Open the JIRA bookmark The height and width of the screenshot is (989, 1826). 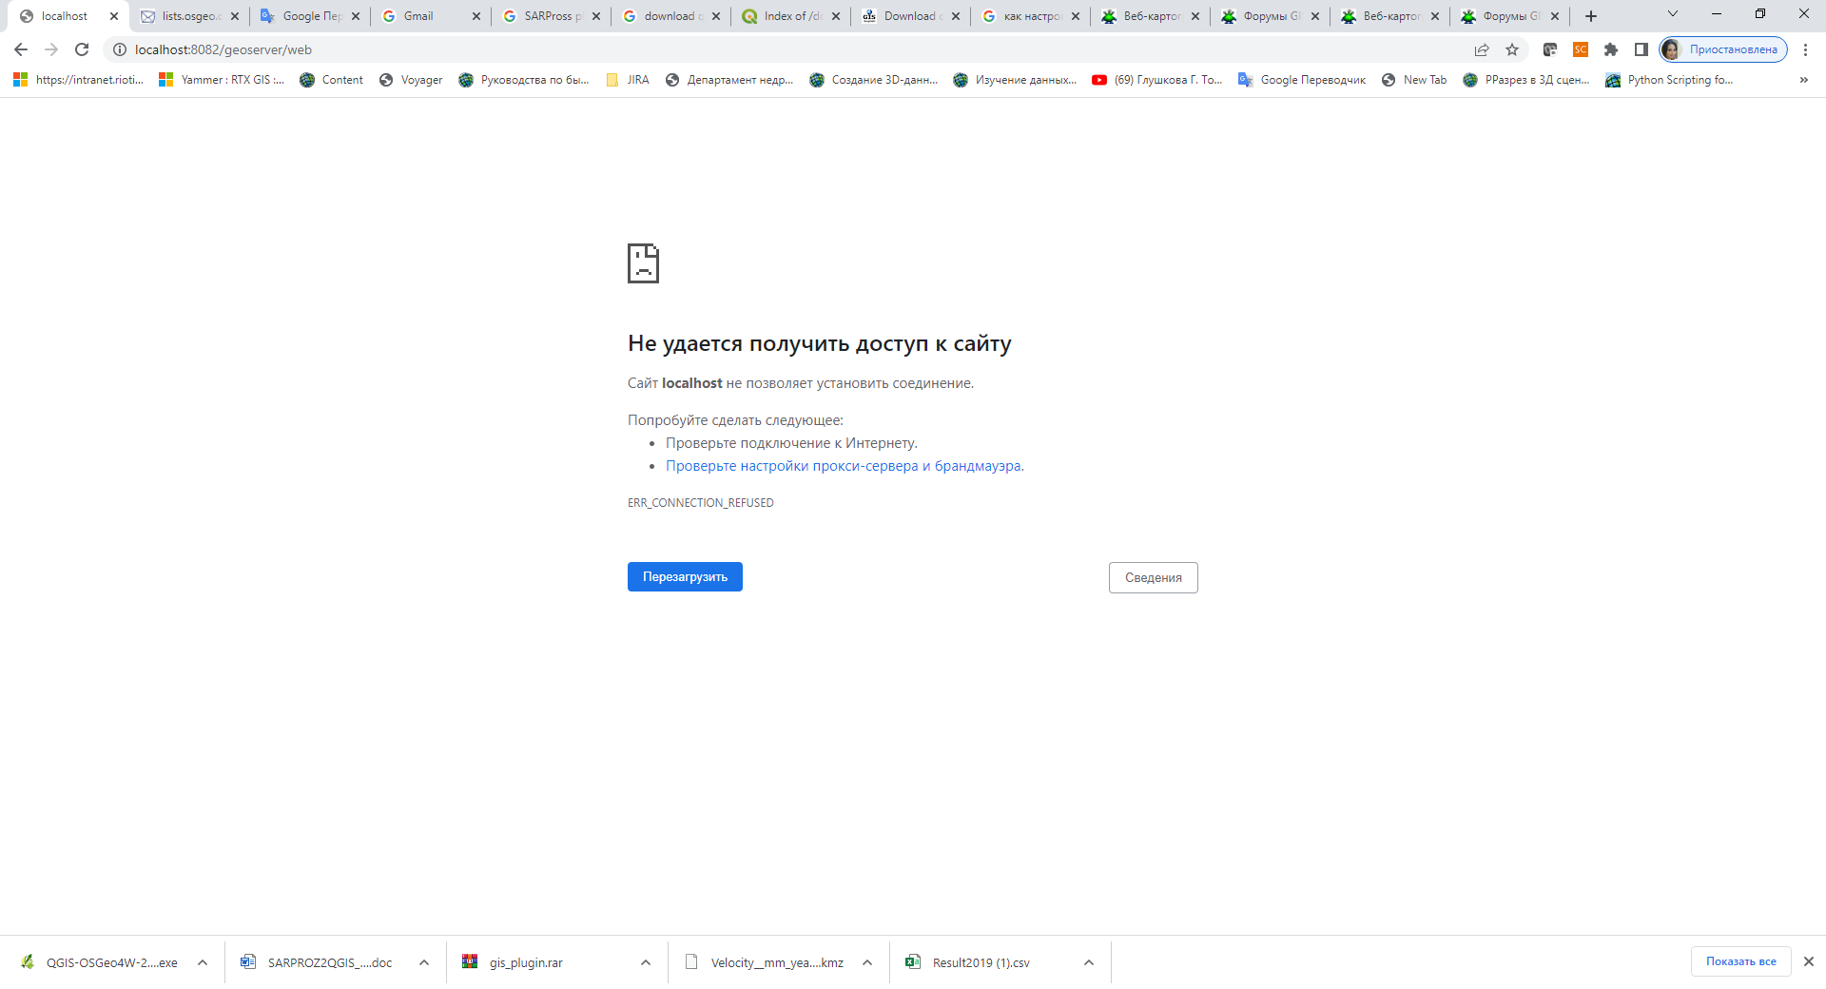627,80
